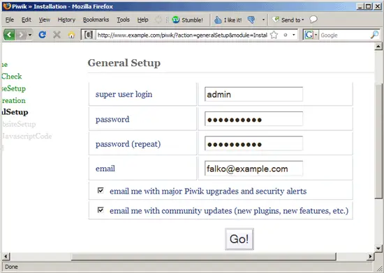This screenshot has height=273, width=384.
Task: Open the back/forward history dropdown arrow
Action: click(30, 35)
